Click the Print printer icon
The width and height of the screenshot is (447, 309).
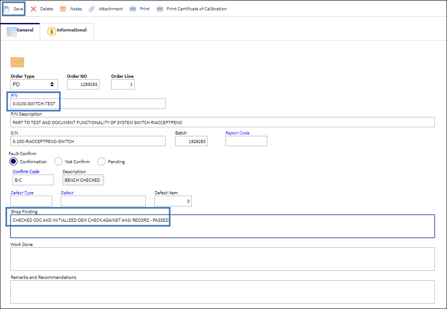[133, 9]
